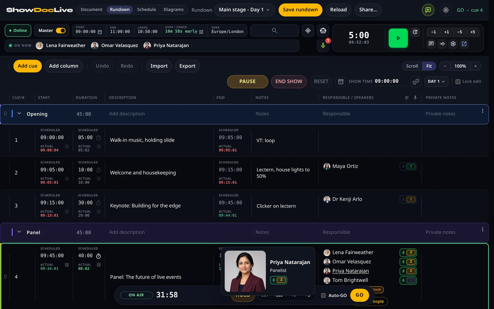Image resolution: width=494 pixels, height=309 pixels.
Task: Click END SHOW button
Action: [289, 82]
